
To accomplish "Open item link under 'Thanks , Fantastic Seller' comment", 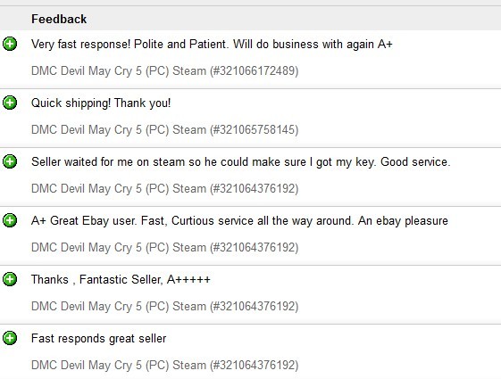I will (165, 306).
